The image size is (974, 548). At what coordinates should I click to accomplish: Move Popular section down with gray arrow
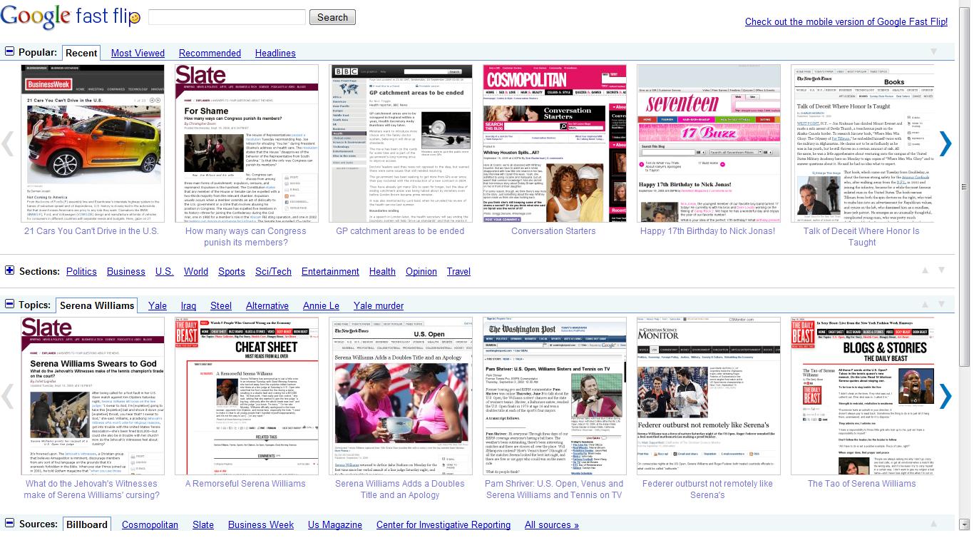pos(933,52)
